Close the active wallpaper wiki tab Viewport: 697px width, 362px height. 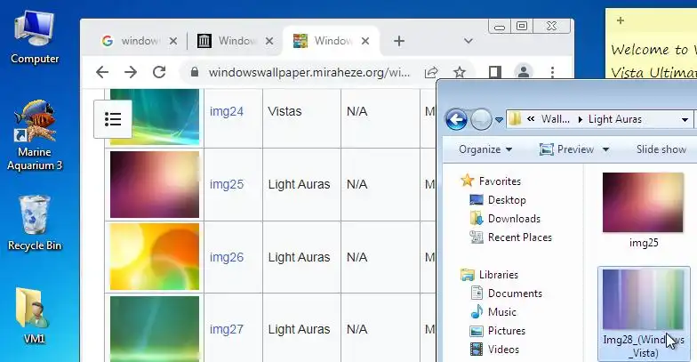pos(365,41)
